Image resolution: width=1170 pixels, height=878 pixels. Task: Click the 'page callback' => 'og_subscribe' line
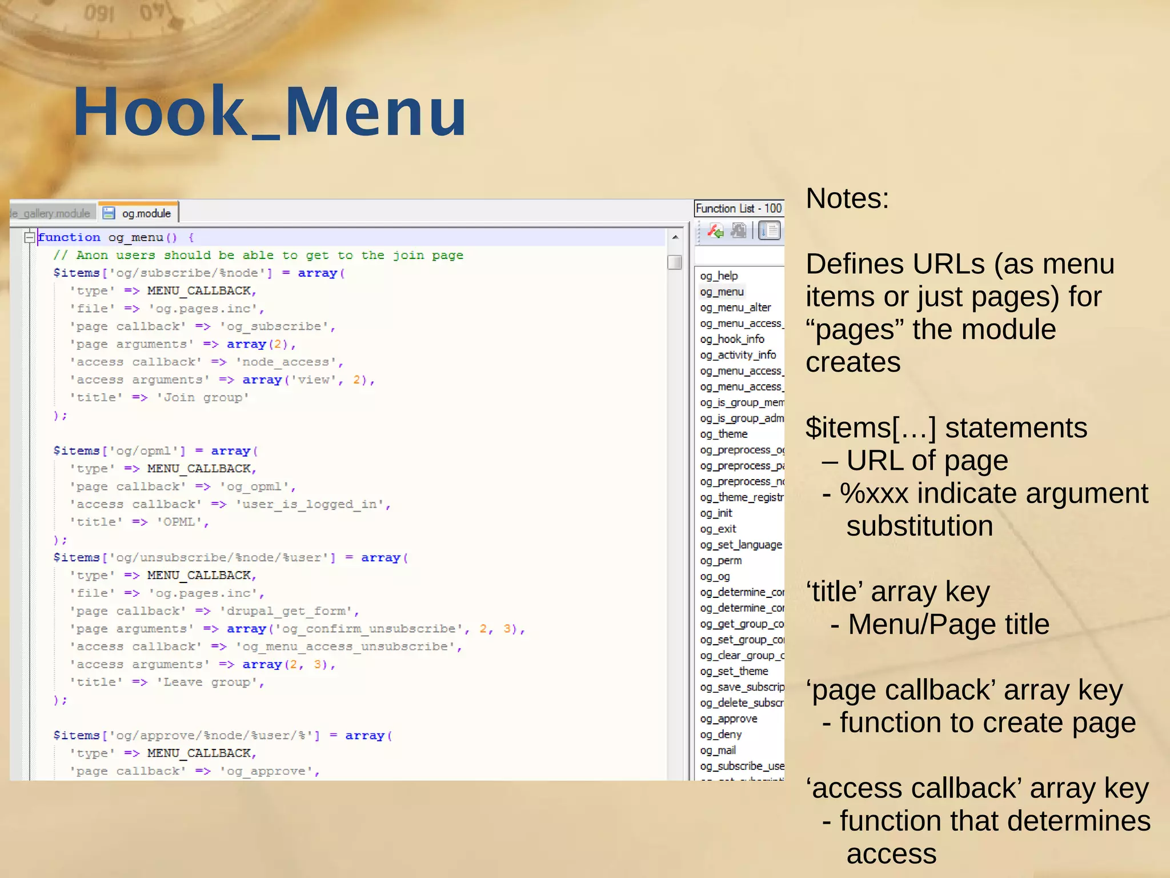coord(202,326)
